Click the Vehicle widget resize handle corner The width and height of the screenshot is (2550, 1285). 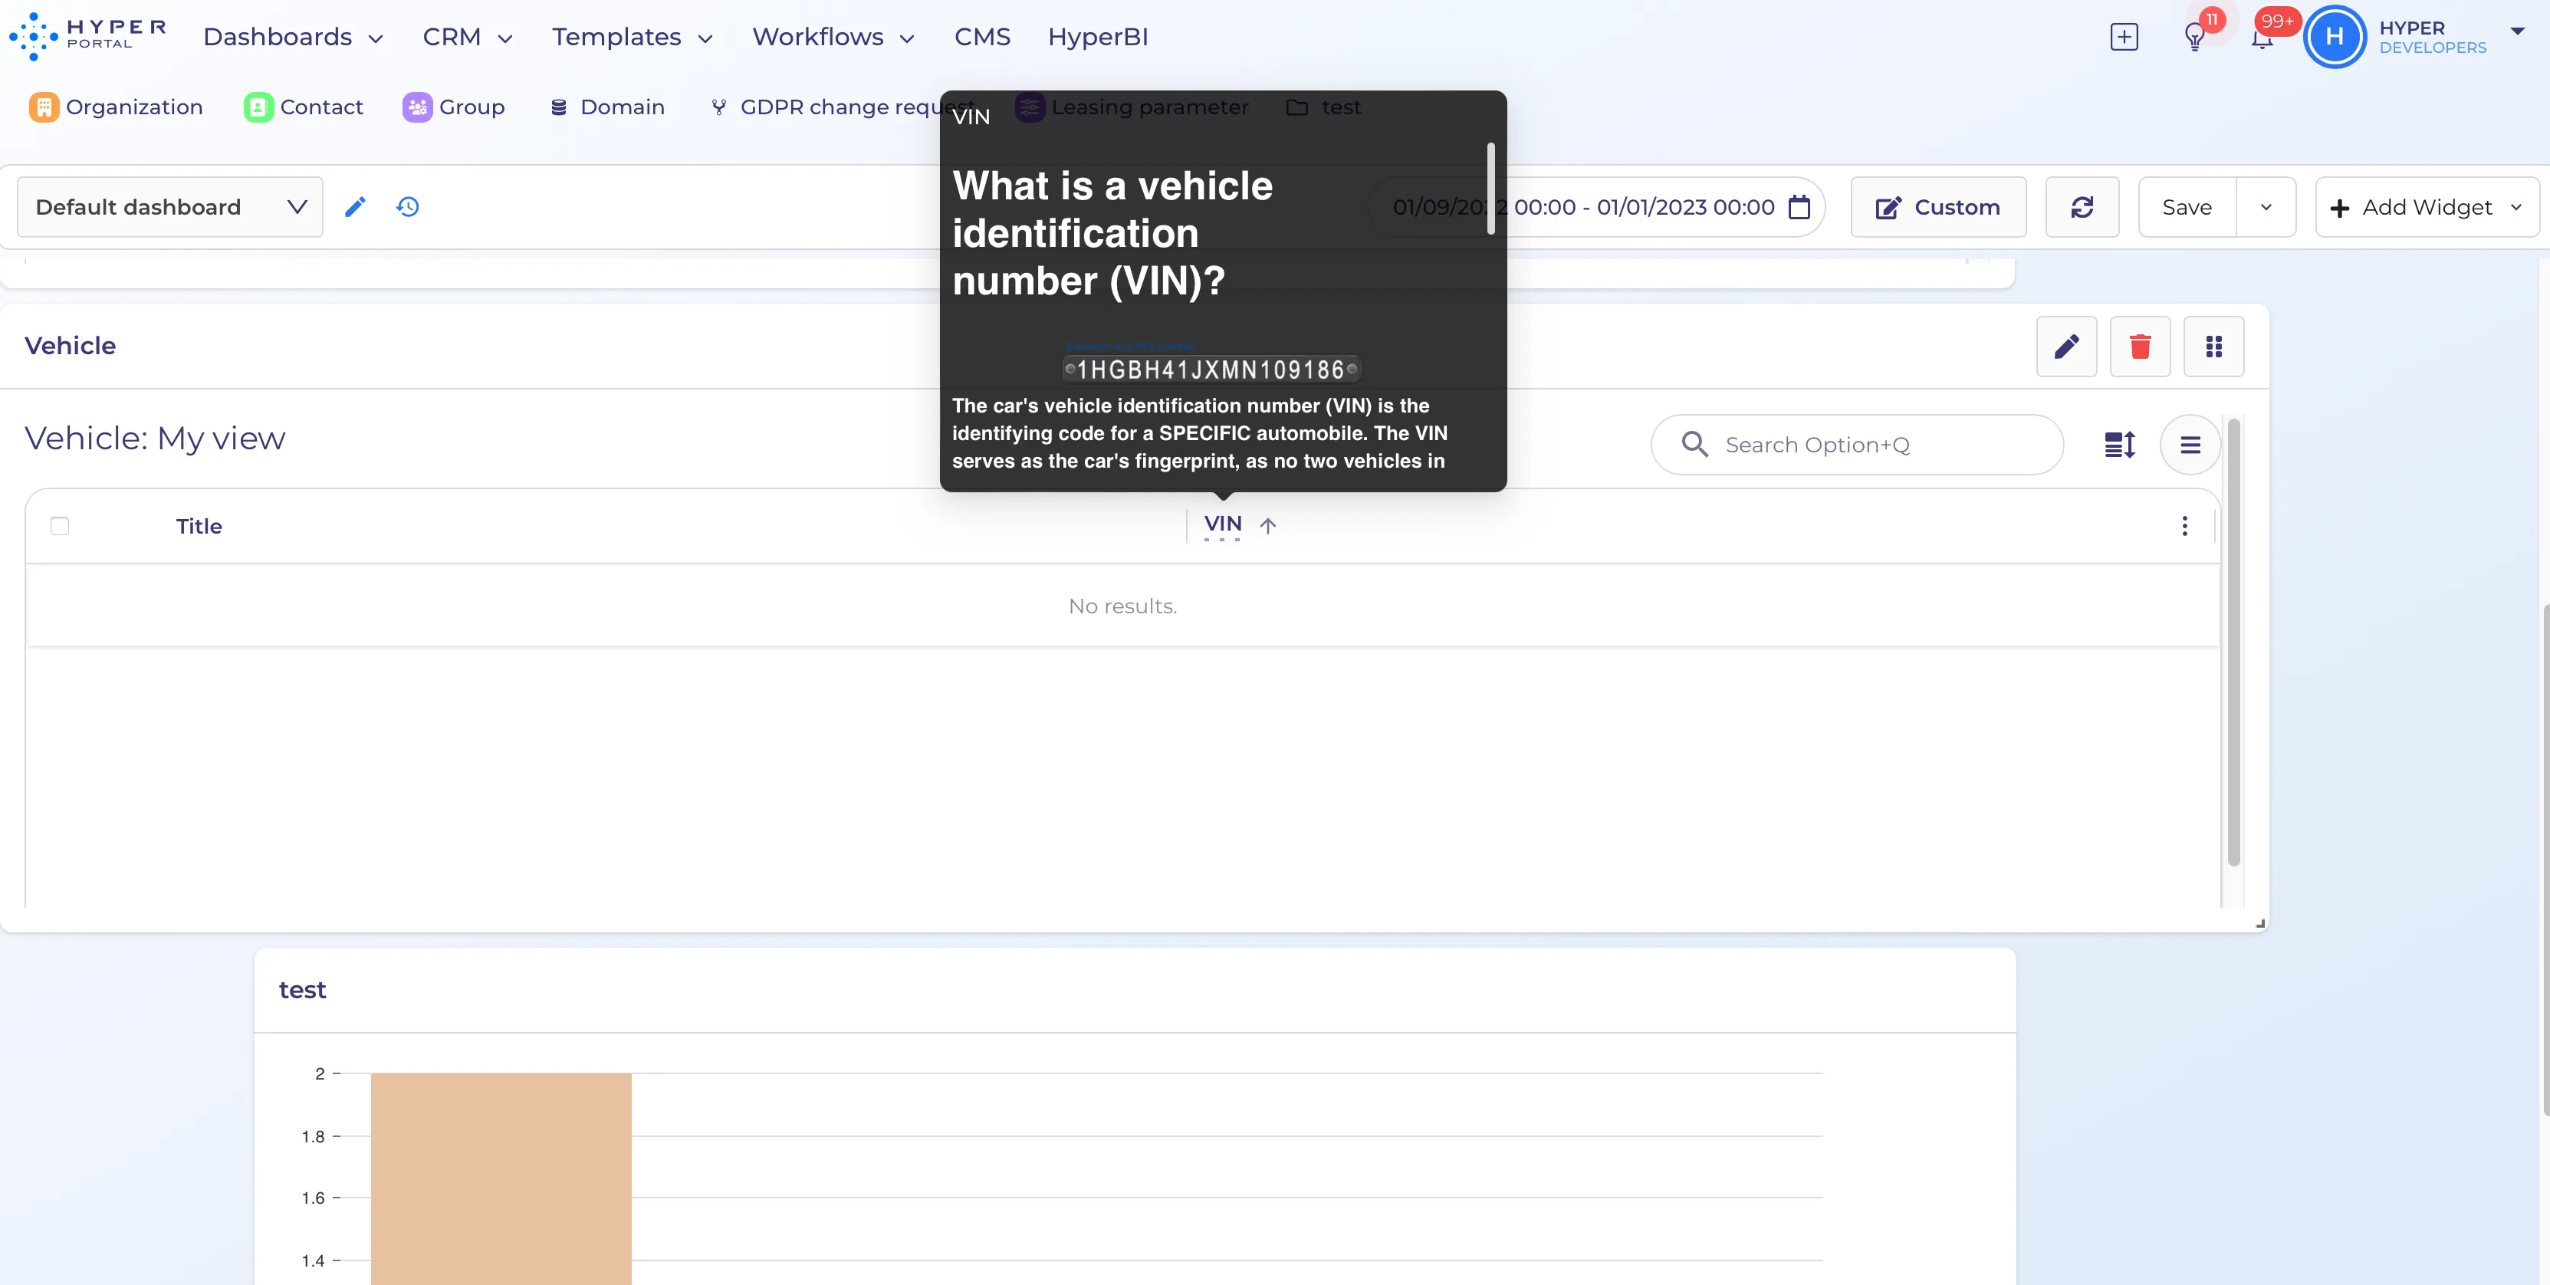[x=2260, y=924]
